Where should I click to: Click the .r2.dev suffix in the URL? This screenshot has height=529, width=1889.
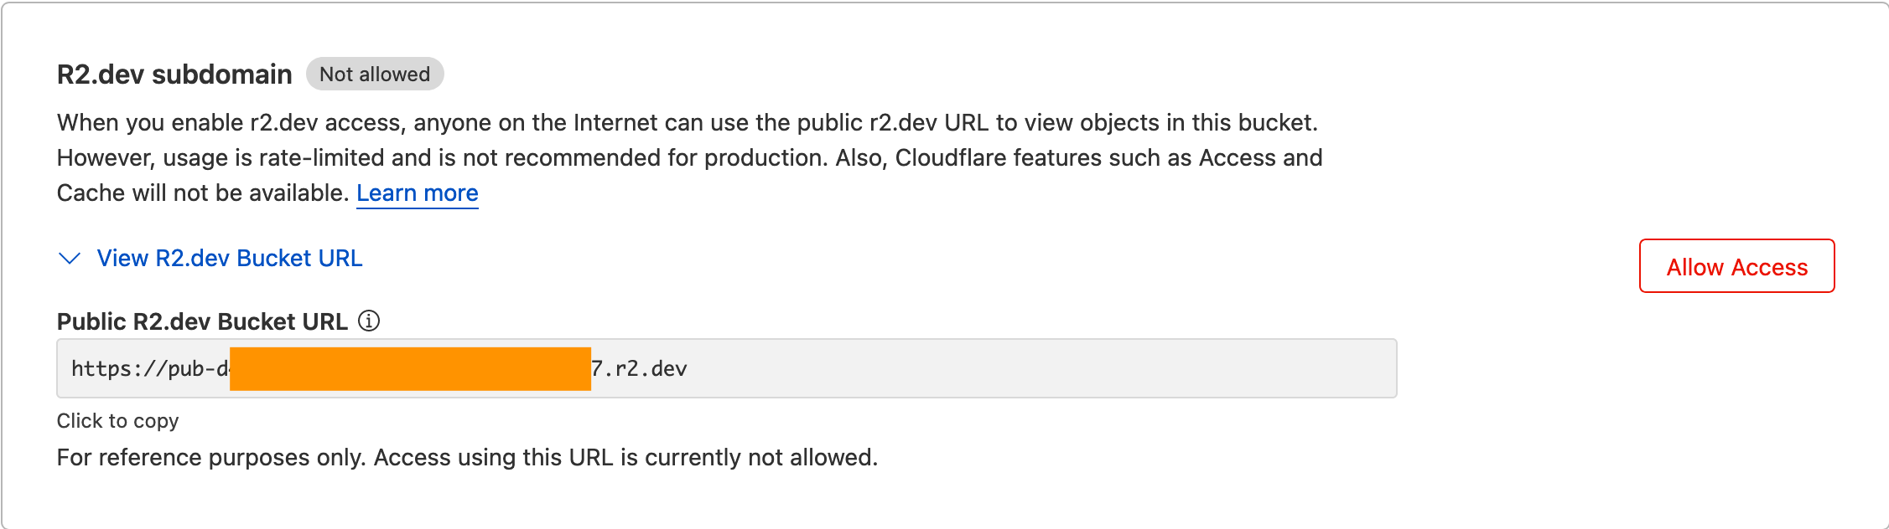coord(645,368)
